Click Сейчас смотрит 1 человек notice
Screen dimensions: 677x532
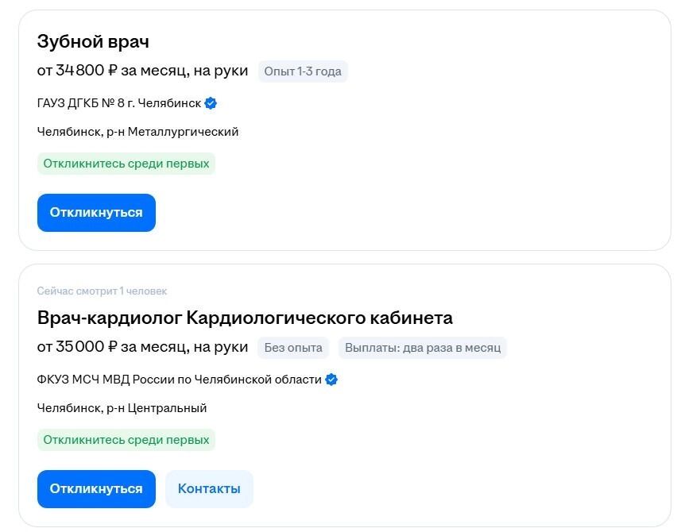[x=102, y=291]
